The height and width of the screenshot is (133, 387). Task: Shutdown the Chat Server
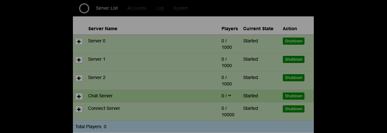coord(293,96)
